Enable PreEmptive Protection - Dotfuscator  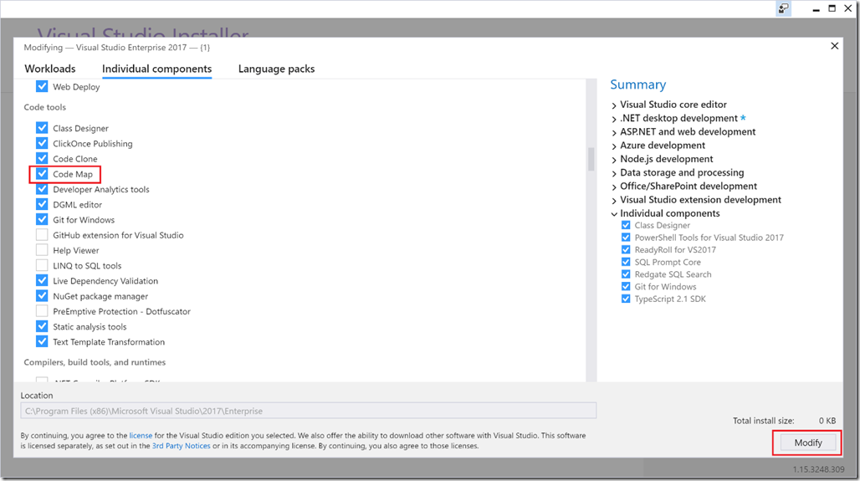(42, 311)
